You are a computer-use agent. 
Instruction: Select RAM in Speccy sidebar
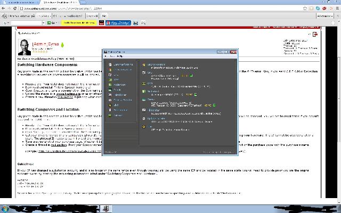pyautogui.click(x=113, y=80)
